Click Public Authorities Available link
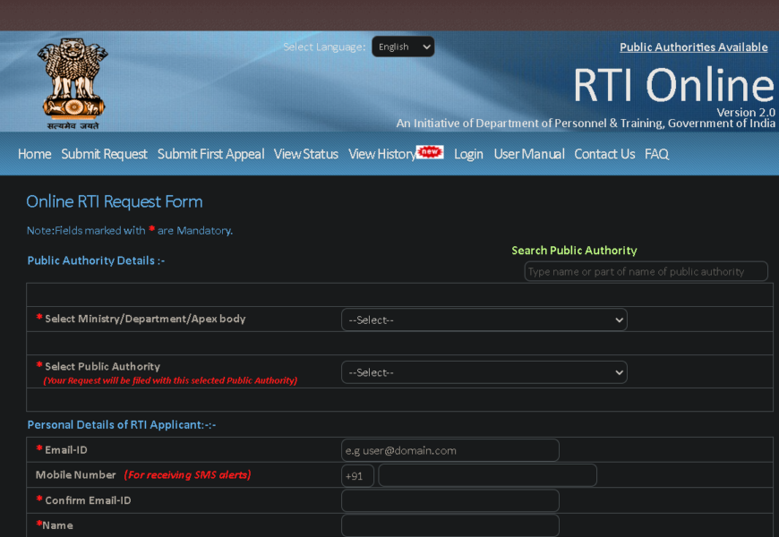Viewport: 779px width, 537px height. coord(694,47)
